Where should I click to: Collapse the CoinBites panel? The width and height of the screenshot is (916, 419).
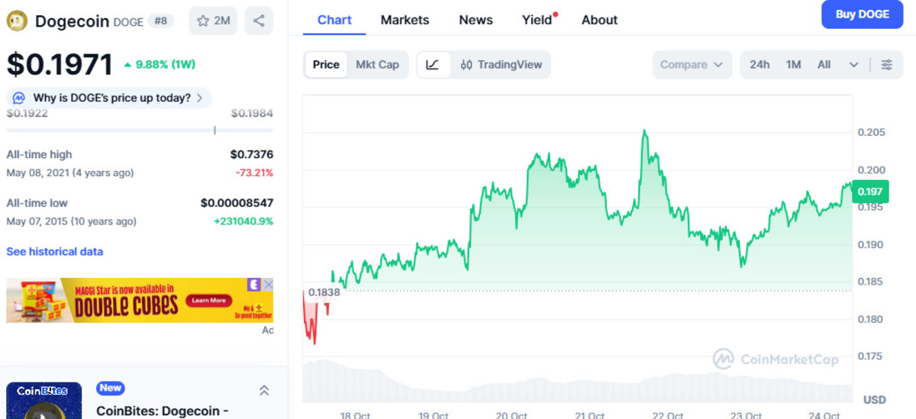click(264, 391)
